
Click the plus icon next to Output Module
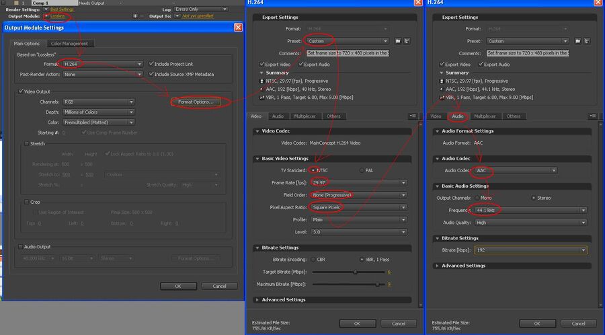point(135,16)
